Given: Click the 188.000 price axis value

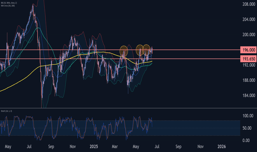Looking at the screenshot, I should click(x=249, y=80).
